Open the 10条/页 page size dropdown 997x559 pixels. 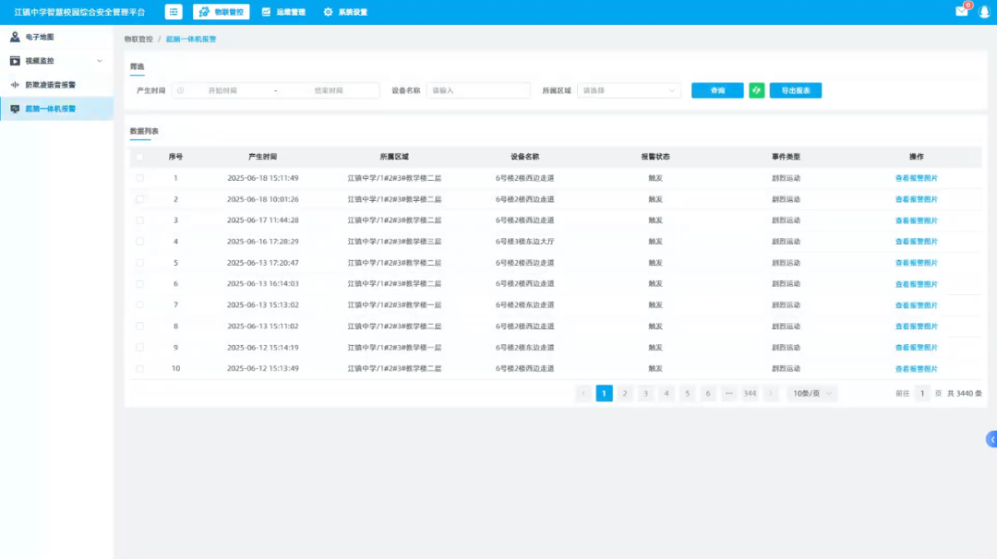(812, 394)
